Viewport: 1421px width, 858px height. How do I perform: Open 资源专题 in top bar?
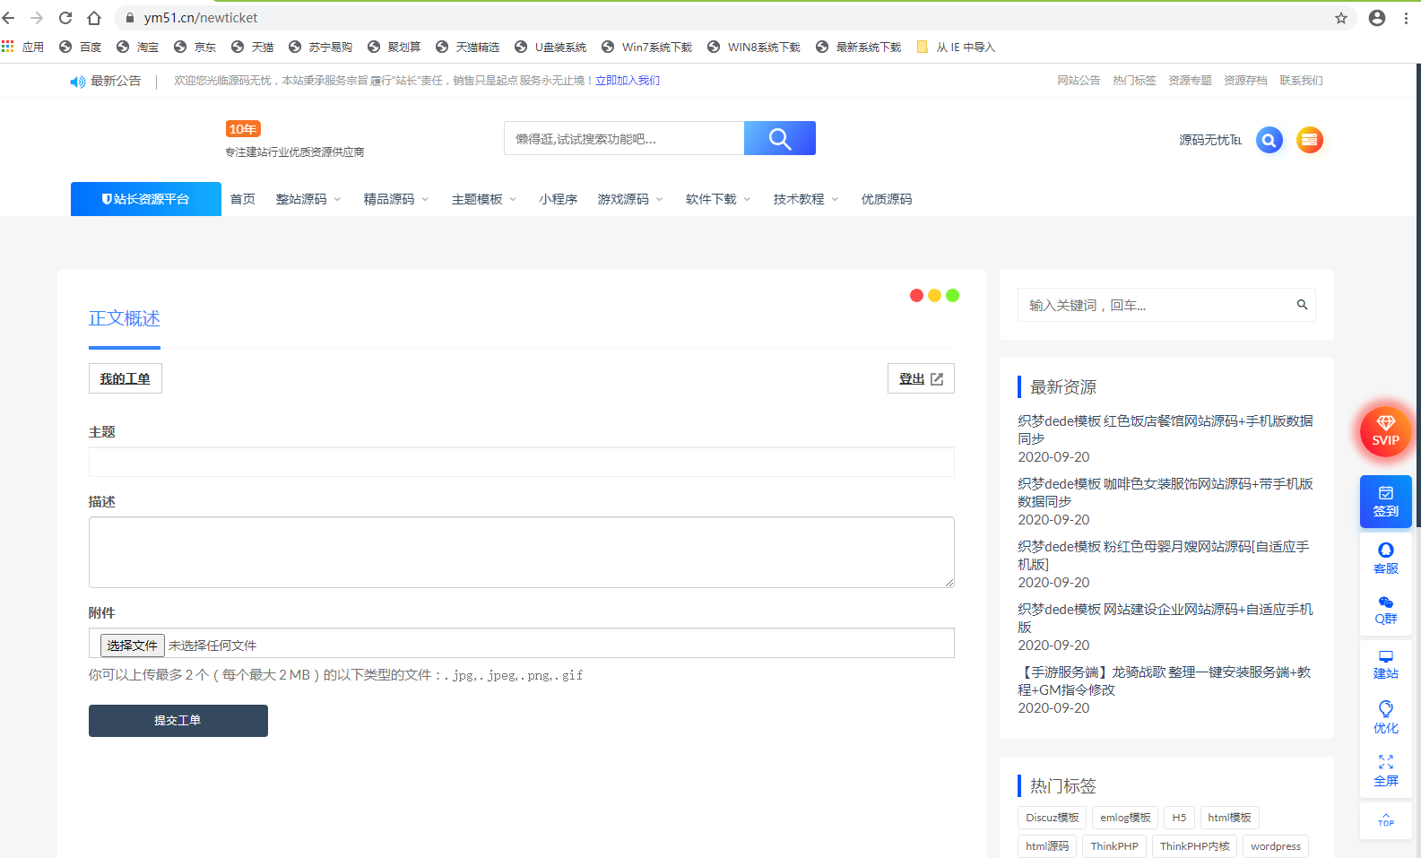pyautogui.click(x=1190, y=81)
